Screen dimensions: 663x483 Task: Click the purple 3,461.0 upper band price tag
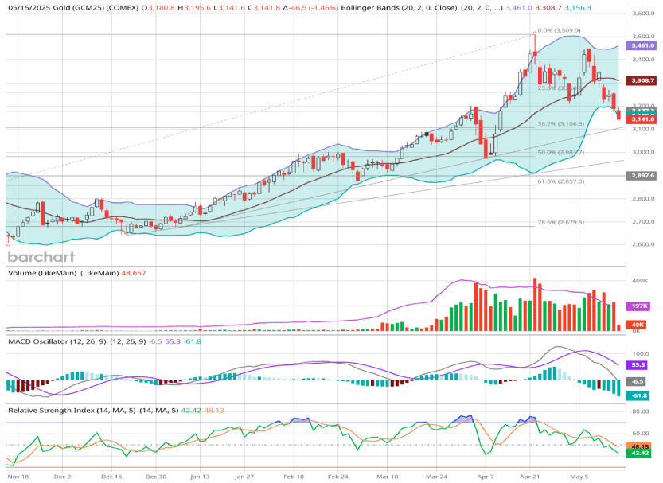click(642, 46)
